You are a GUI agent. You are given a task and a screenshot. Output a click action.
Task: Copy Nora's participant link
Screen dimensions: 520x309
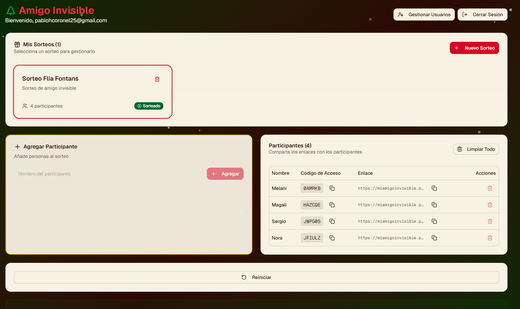click(434, 238)
